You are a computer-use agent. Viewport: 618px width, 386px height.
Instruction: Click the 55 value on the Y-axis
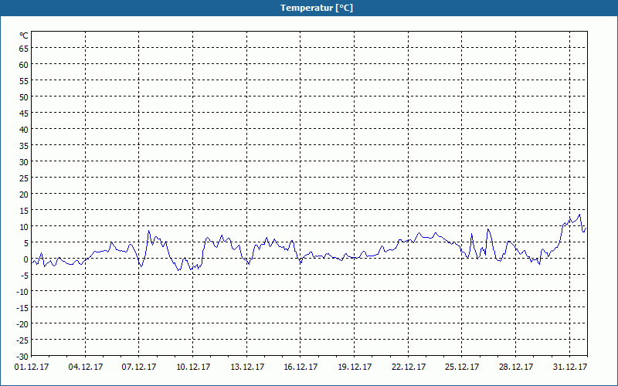(24, 81)
